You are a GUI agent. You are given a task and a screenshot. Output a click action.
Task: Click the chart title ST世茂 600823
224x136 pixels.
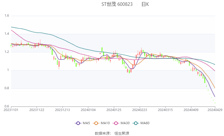coord(117,4)
